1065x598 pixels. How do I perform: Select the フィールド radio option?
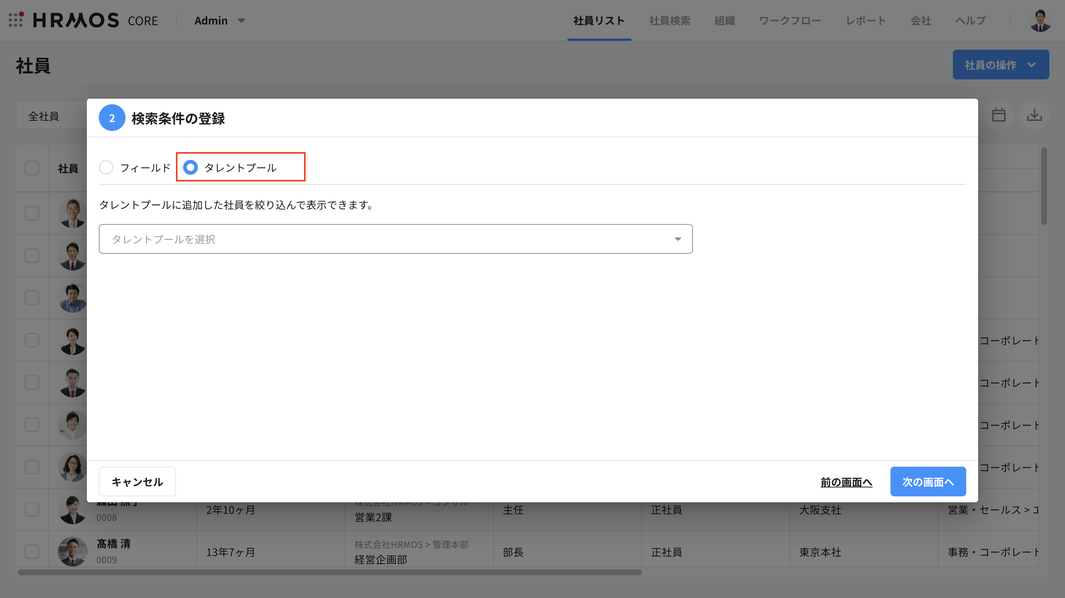tap(106, 167)
